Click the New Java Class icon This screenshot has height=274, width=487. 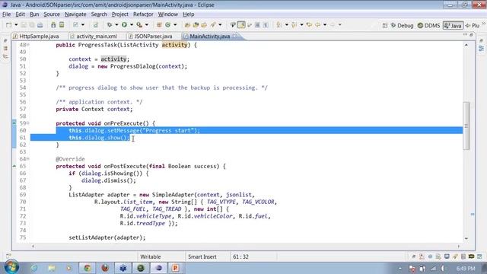point(167,25)
